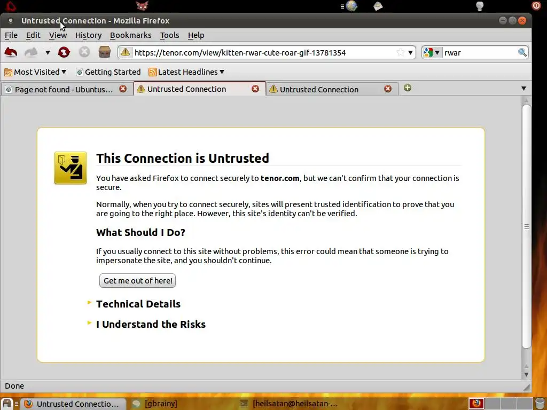Viewport: 547px width, 410px height.
Task: Click the cat face icon in top panel
Action: tap(142, 6)
